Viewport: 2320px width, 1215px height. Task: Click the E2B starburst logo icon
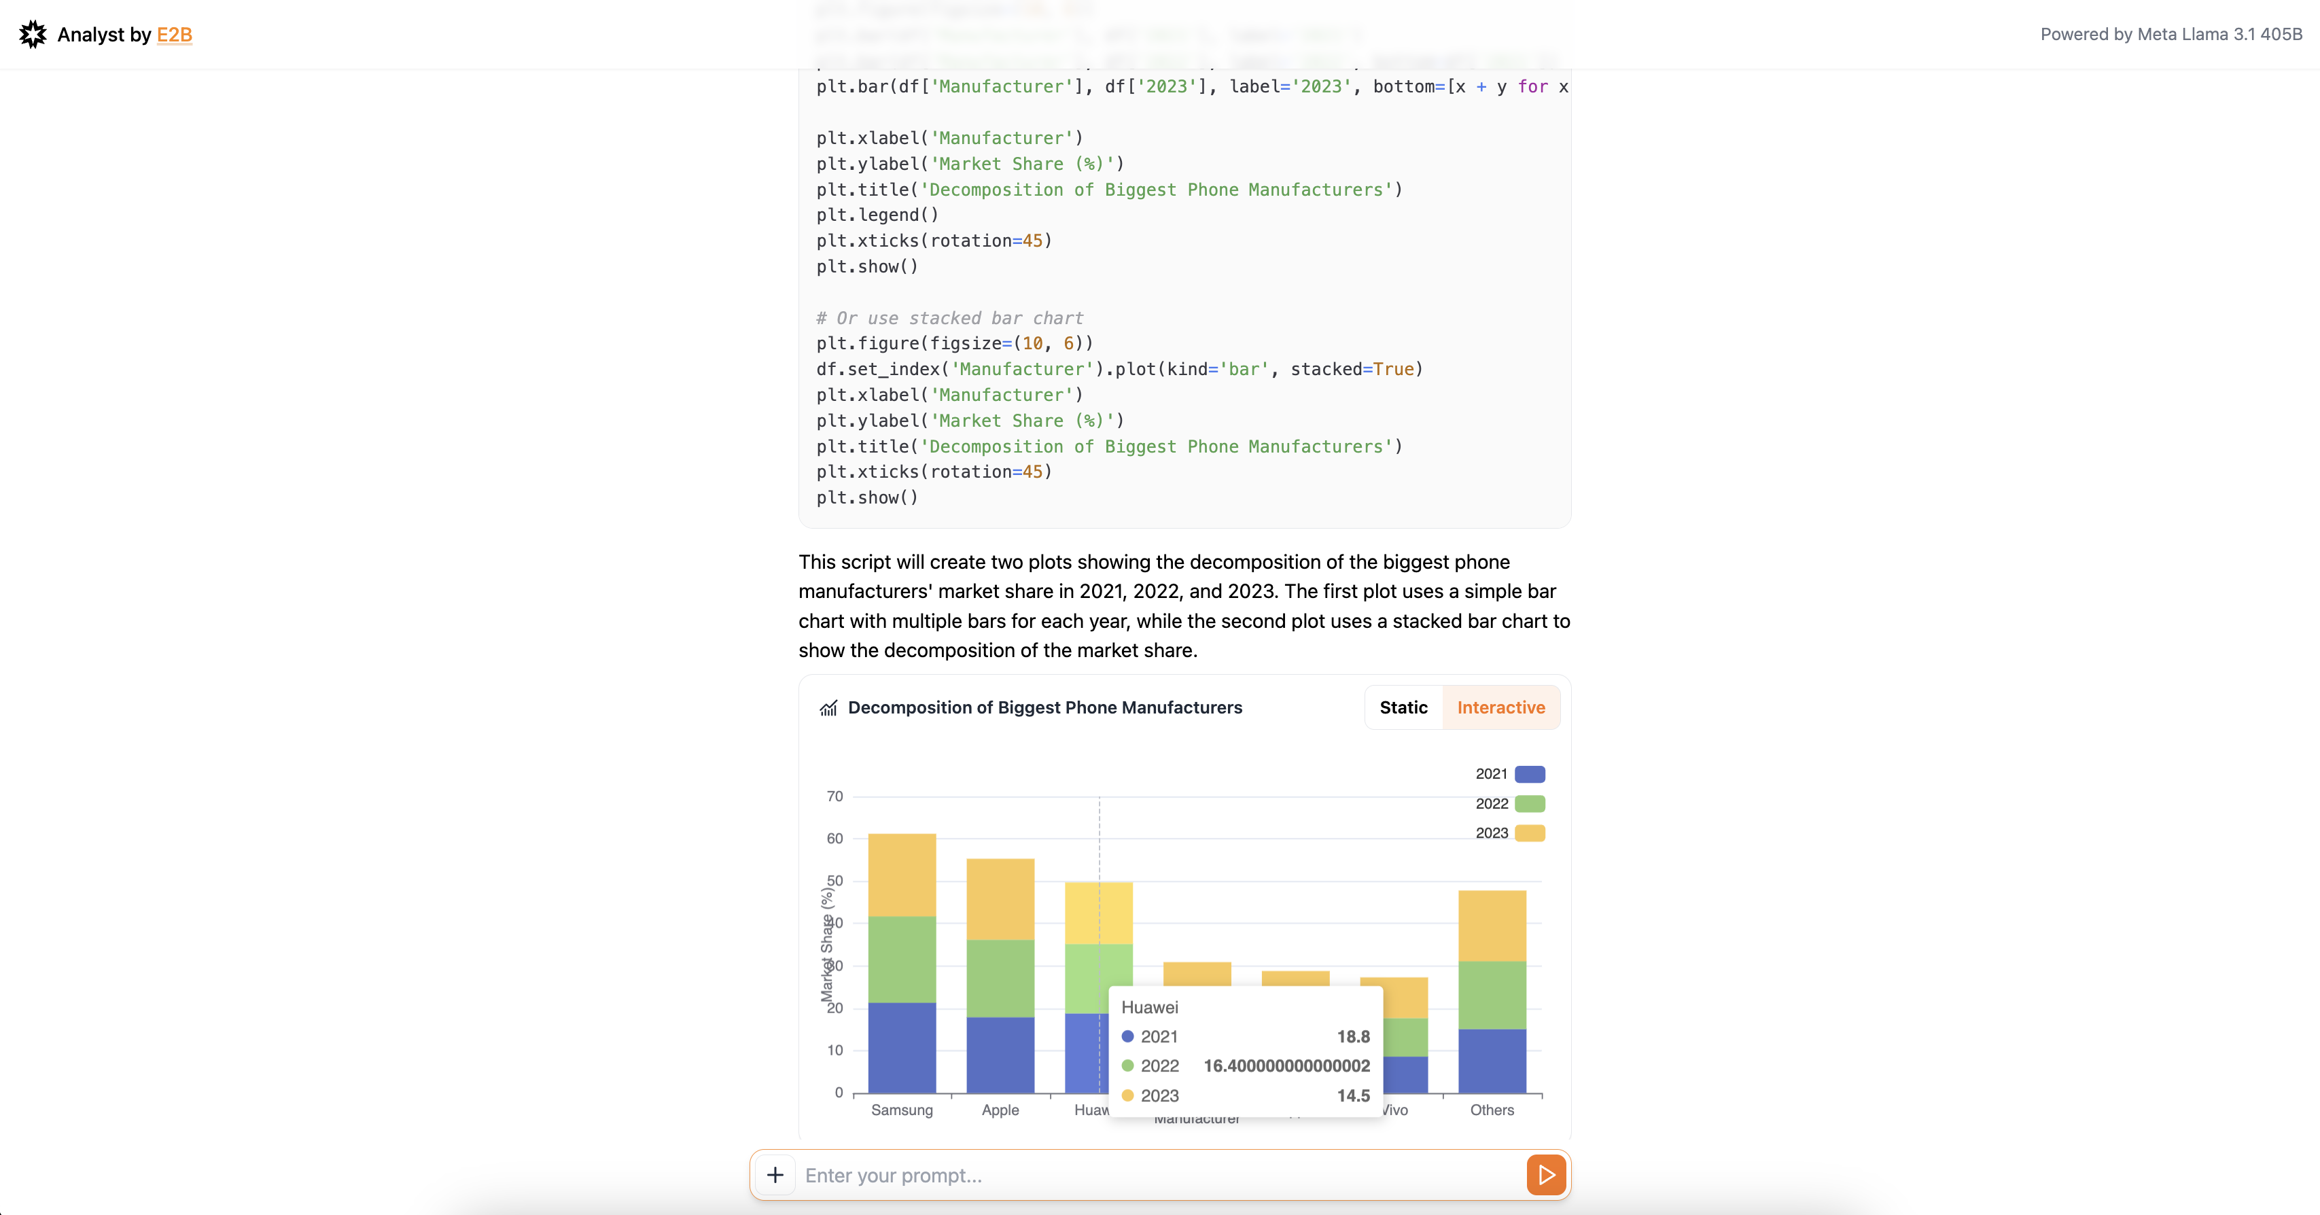(33, 34)
